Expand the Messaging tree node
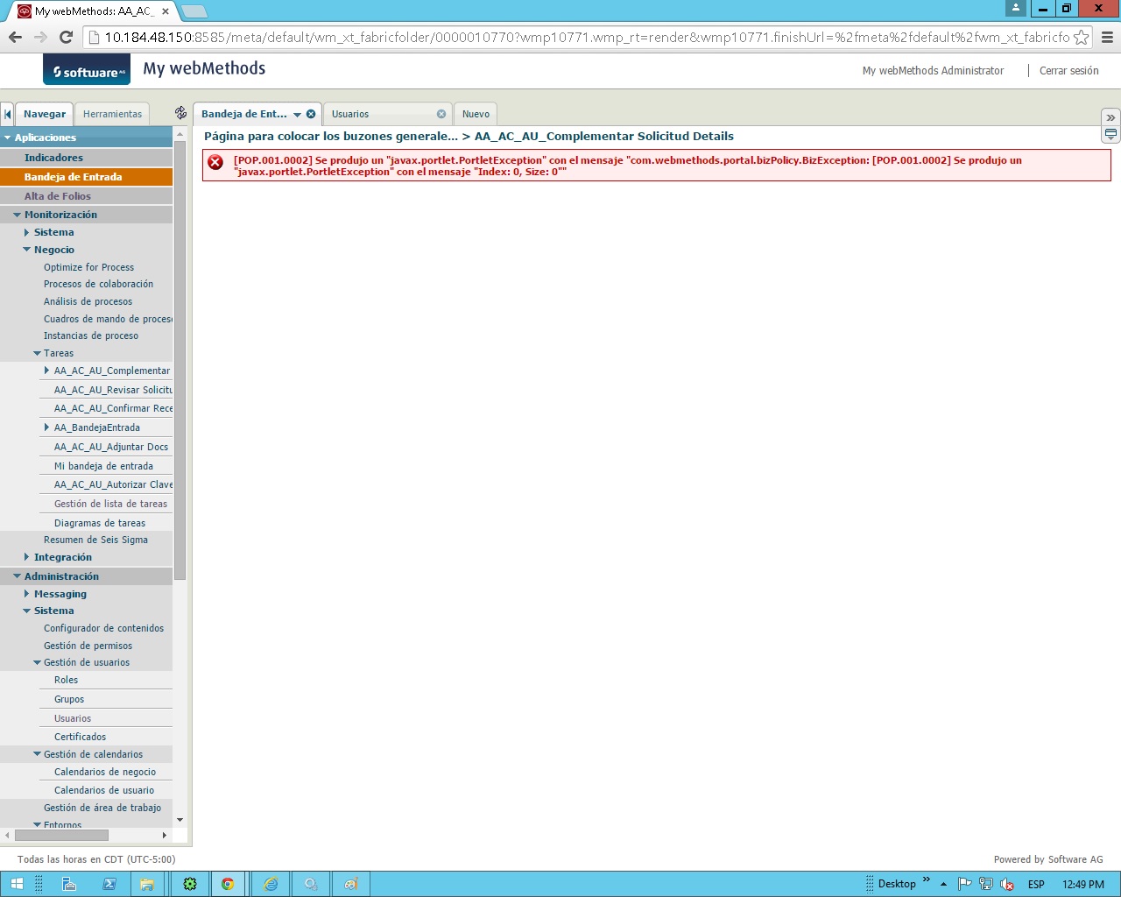 (26, 594)
